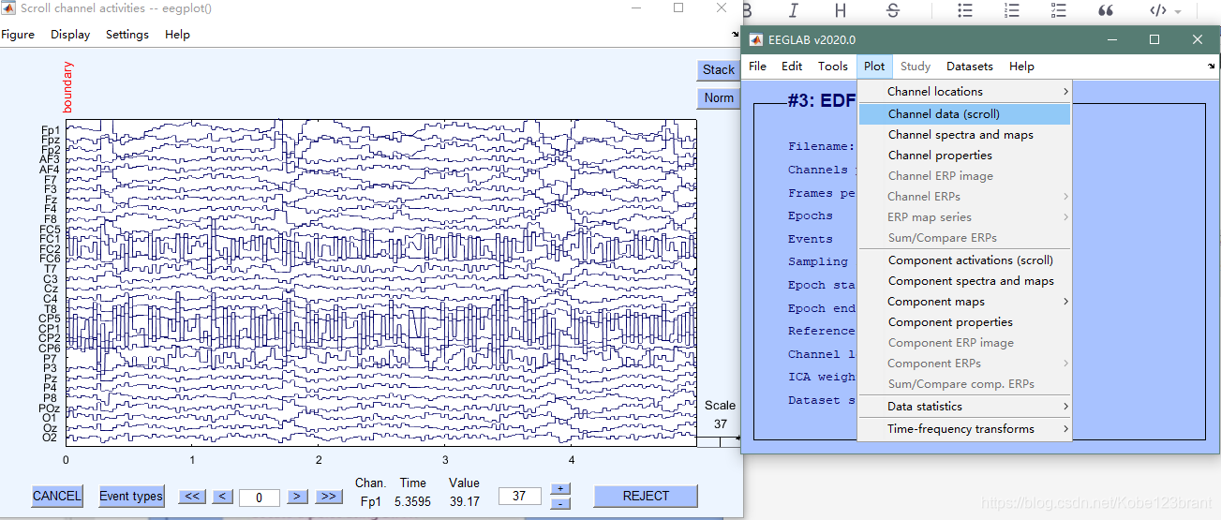1221x520 pixels.
Task: Open Help menu in eegplot window
Action: tap(177, 35)
